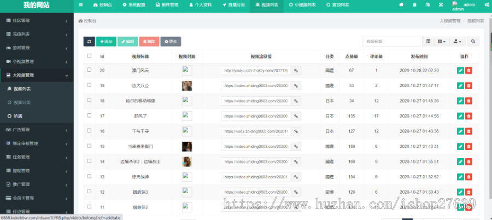Expand 小视频管理 sidebar menu
492x220 pixels.
pos(37,62)
